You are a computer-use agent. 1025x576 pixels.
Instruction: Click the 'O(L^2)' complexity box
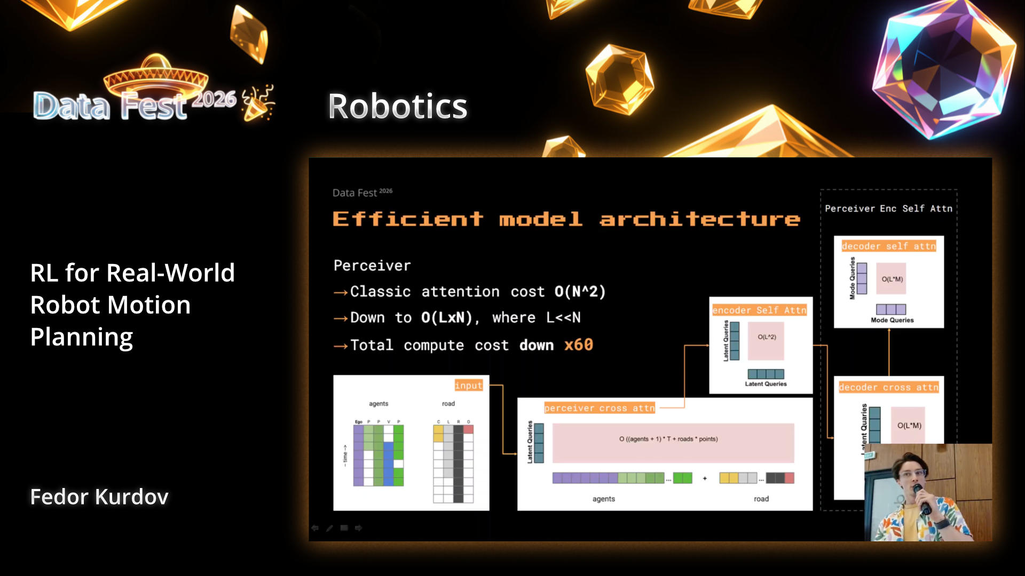click(x=767, y=341)
